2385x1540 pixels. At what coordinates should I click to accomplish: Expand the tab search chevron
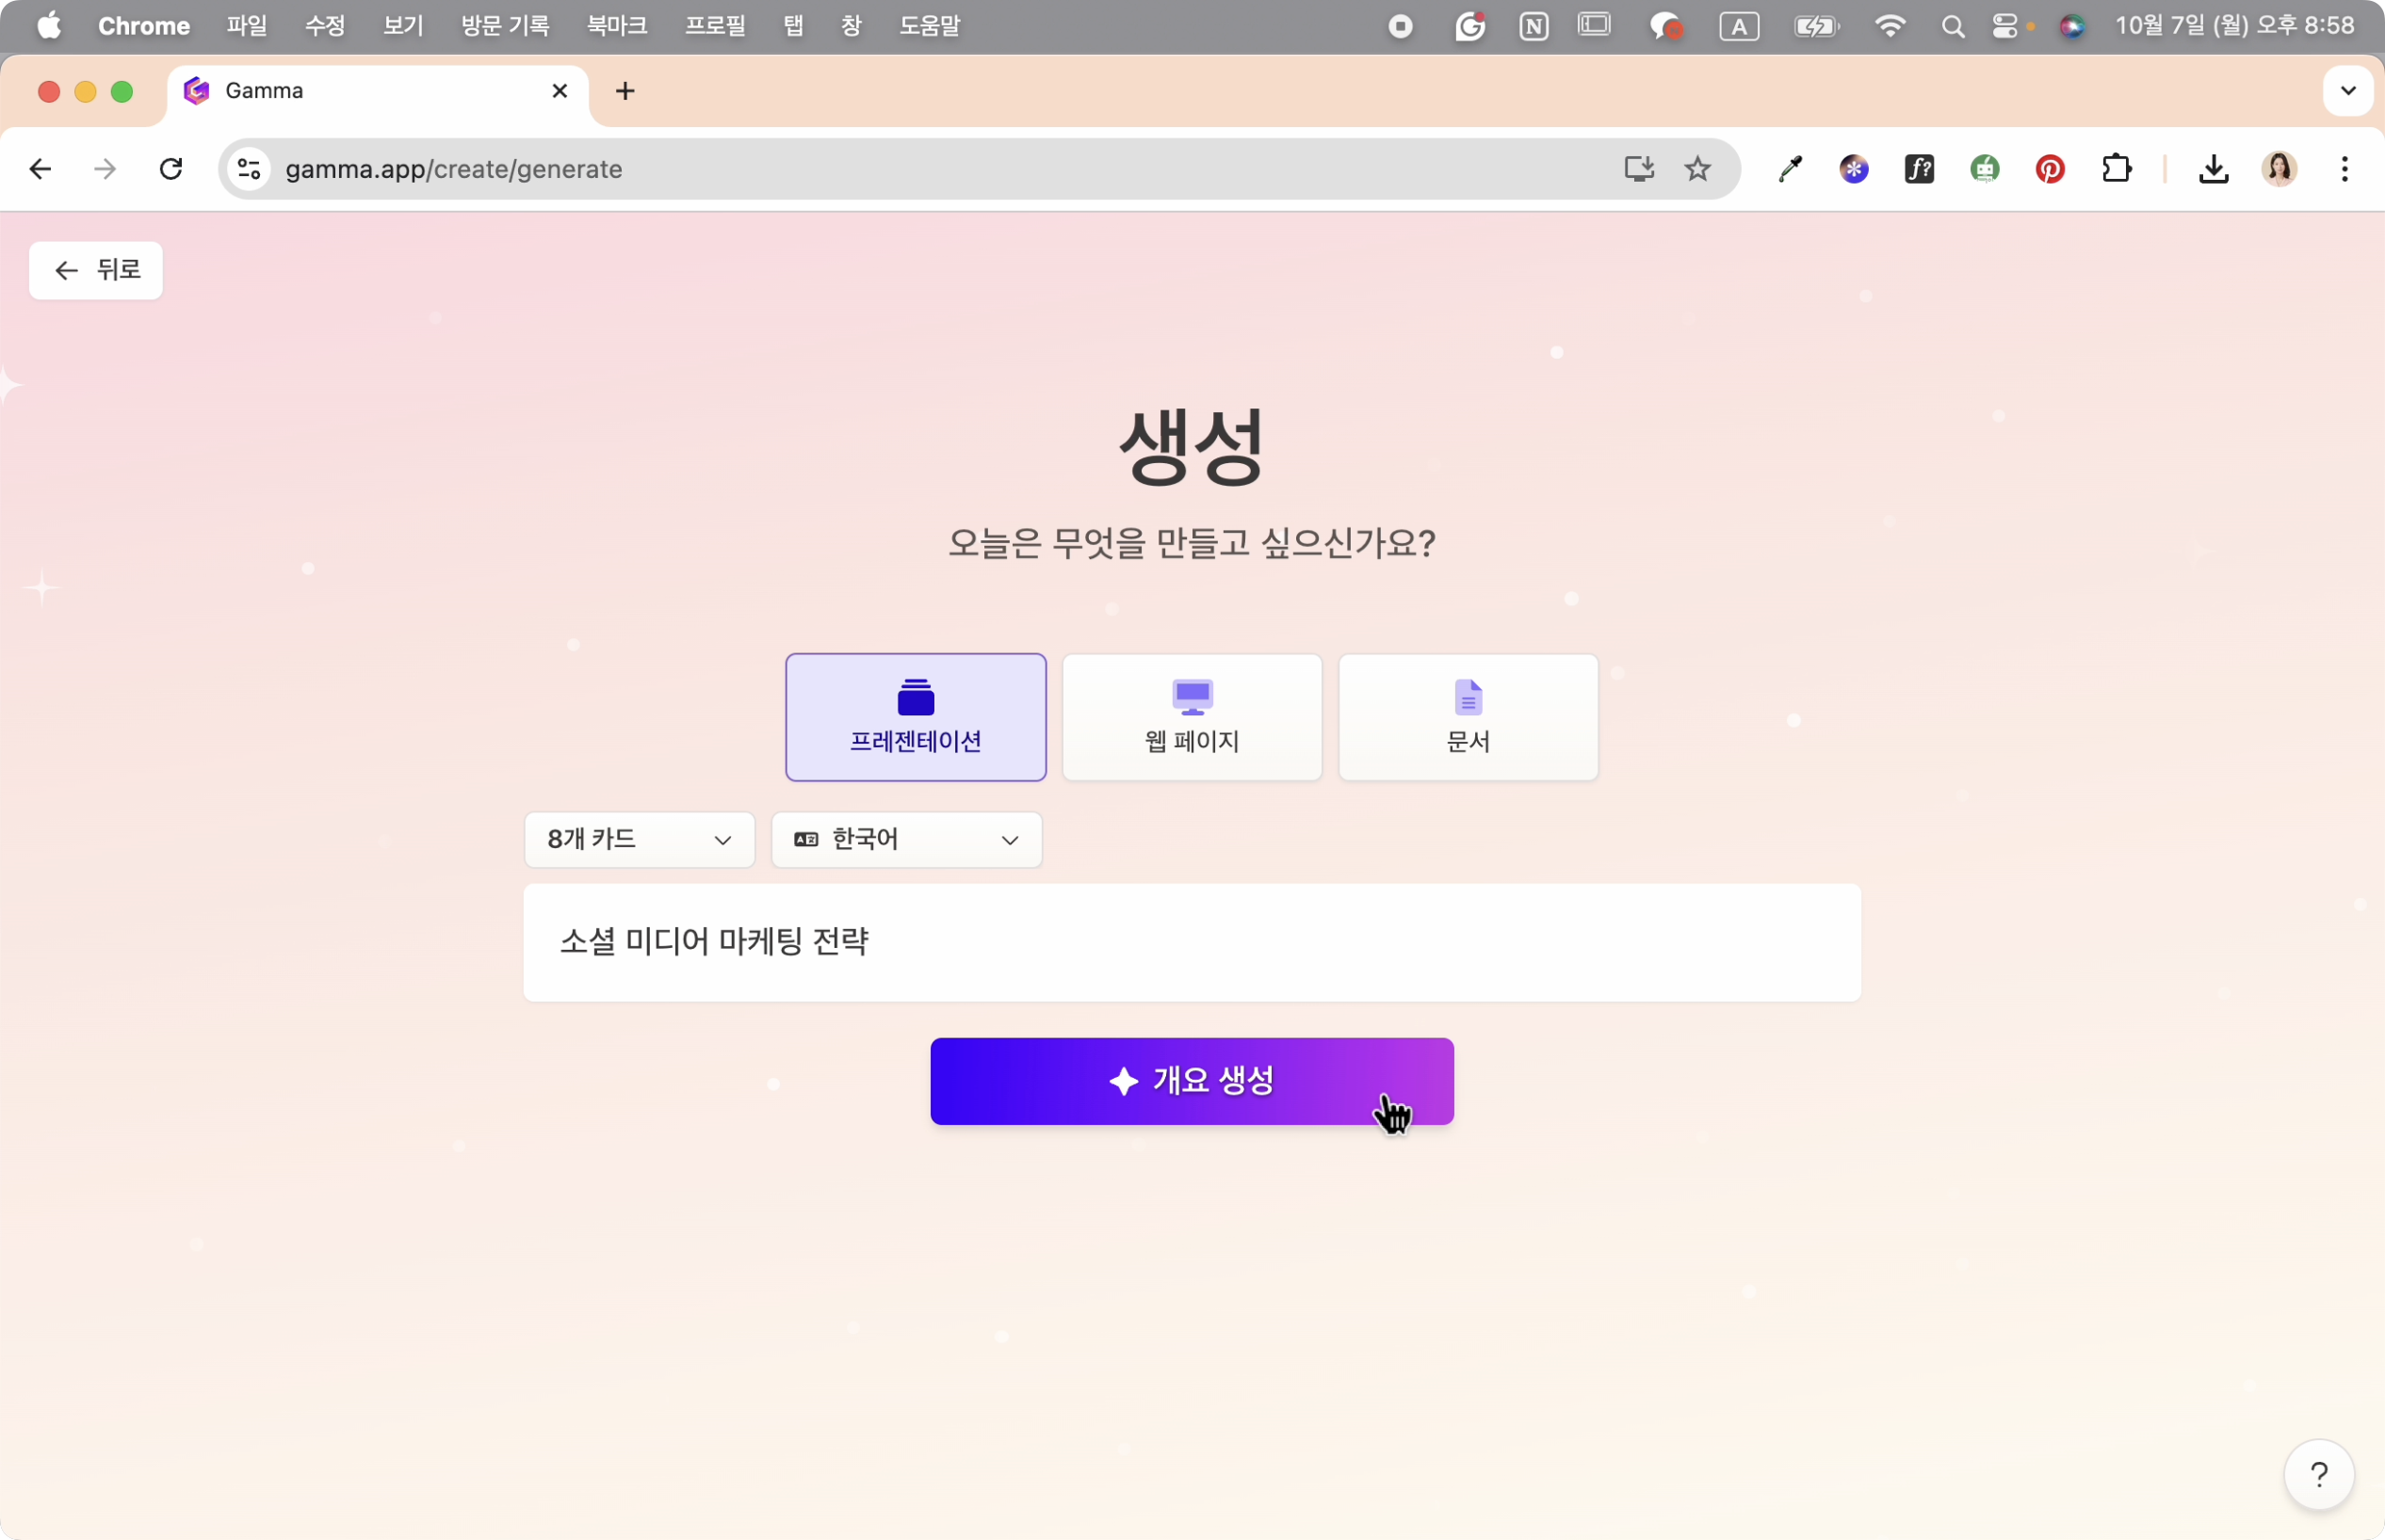coord(2348,91)
